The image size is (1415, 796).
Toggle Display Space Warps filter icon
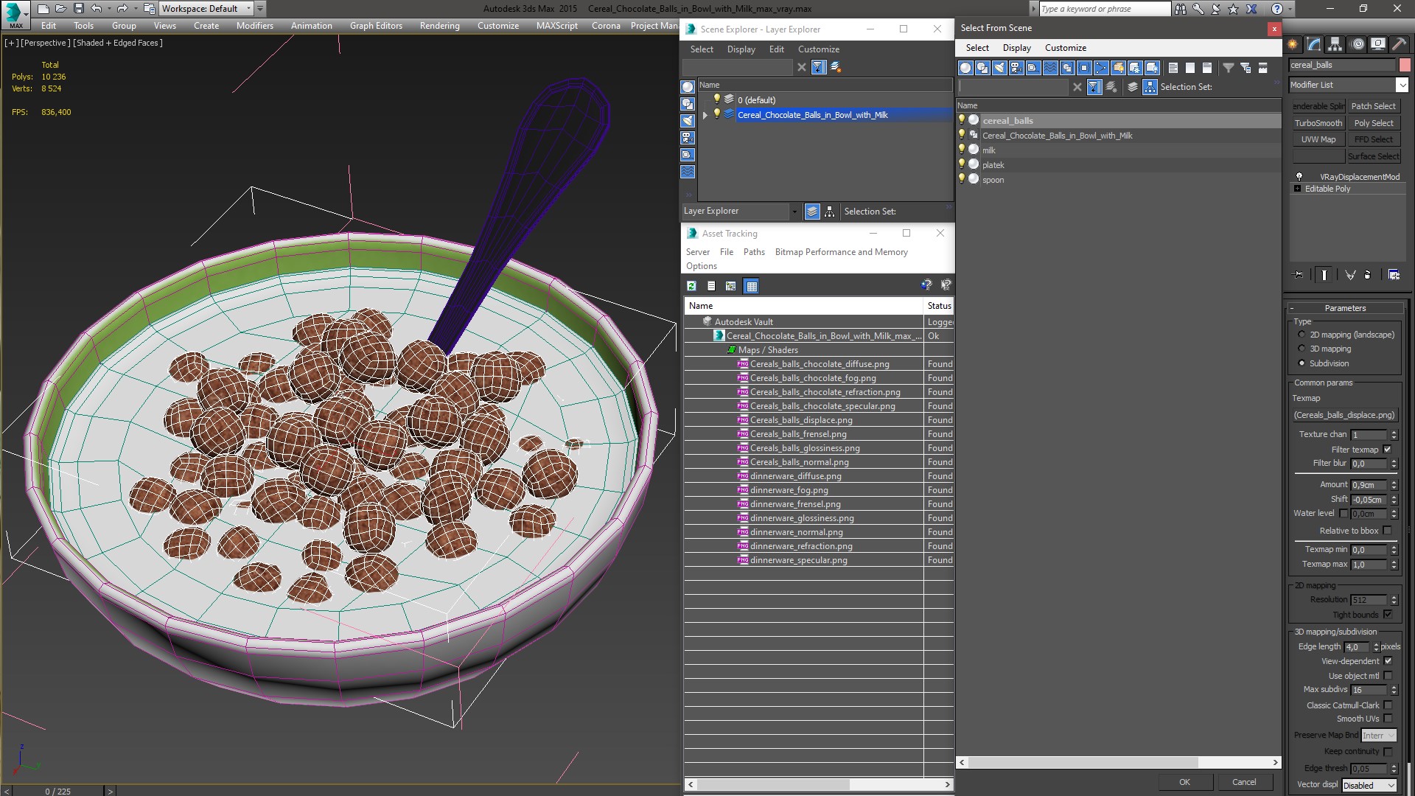(1050, 68)
